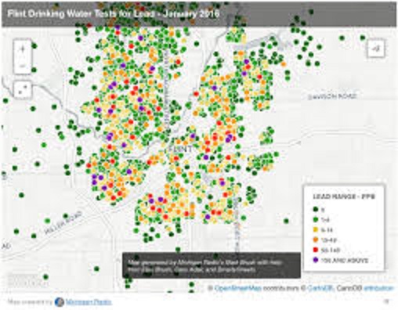Click the LEAD RANGE - PPB legend heading

[344, 196]
